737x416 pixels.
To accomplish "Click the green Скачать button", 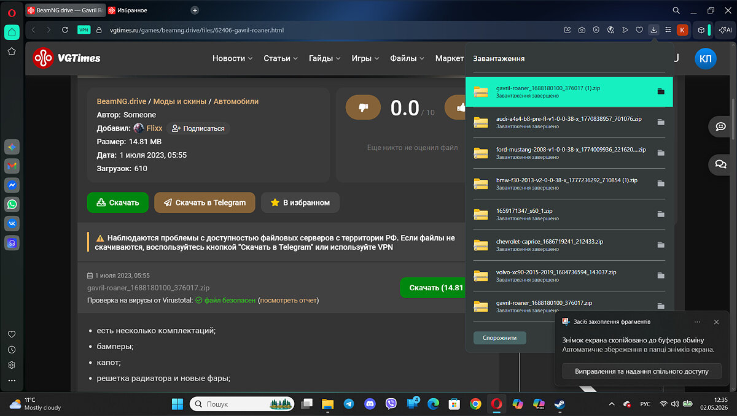I will point(118,202).
